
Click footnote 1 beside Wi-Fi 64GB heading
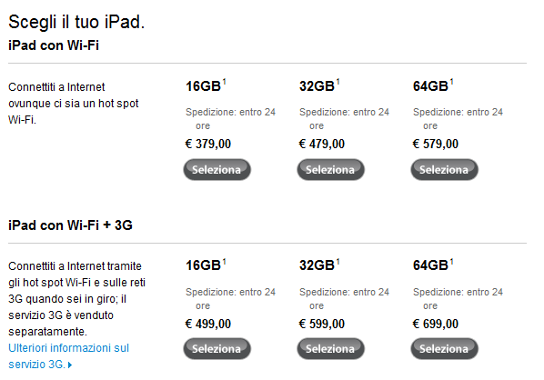[452, 82]
